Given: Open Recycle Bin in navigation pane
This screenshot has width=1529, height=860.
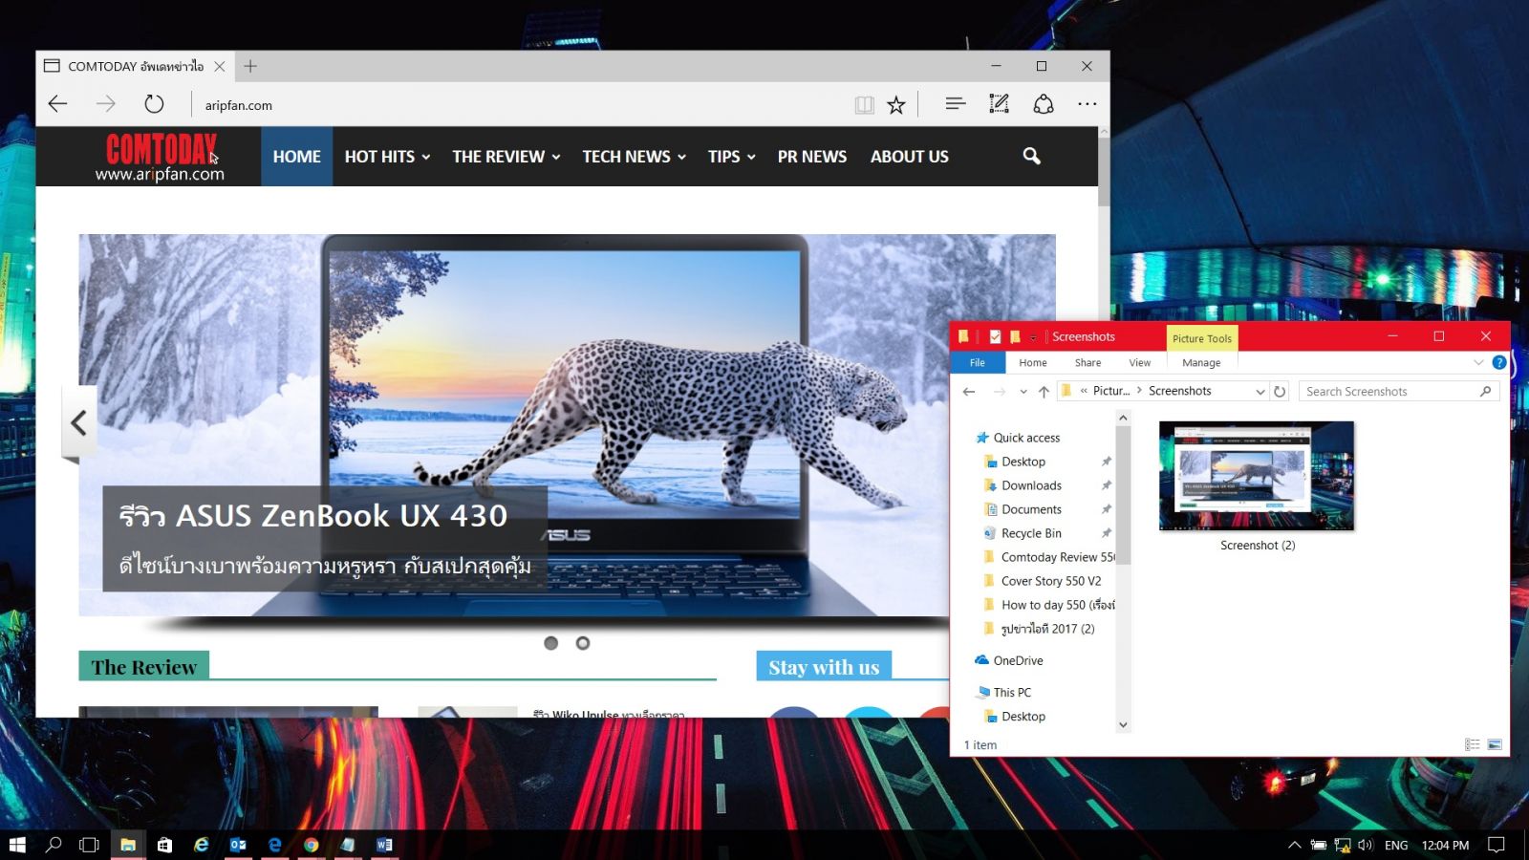Looking at the screenshot, I should tap(1031, 533).
